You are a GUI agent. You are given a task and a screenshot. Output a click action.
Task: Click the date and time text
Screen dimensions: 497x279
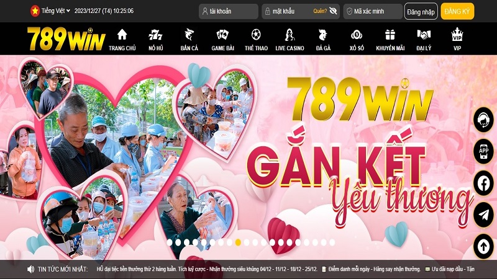click(x=104, y=11)
